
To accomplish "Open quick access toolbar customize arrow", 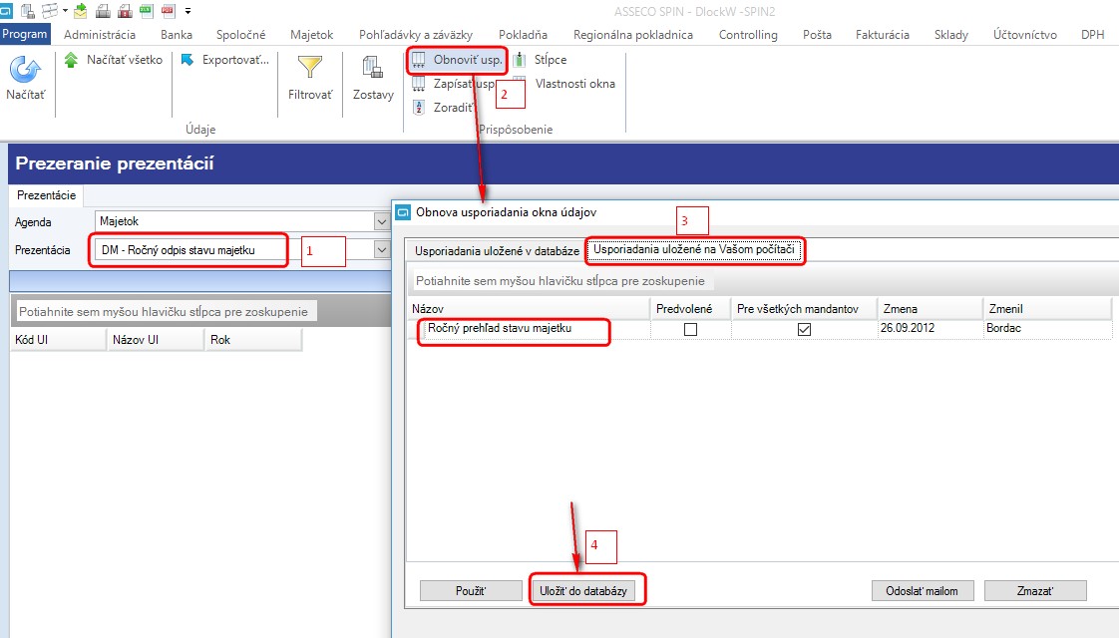I will tap(187, 11).
